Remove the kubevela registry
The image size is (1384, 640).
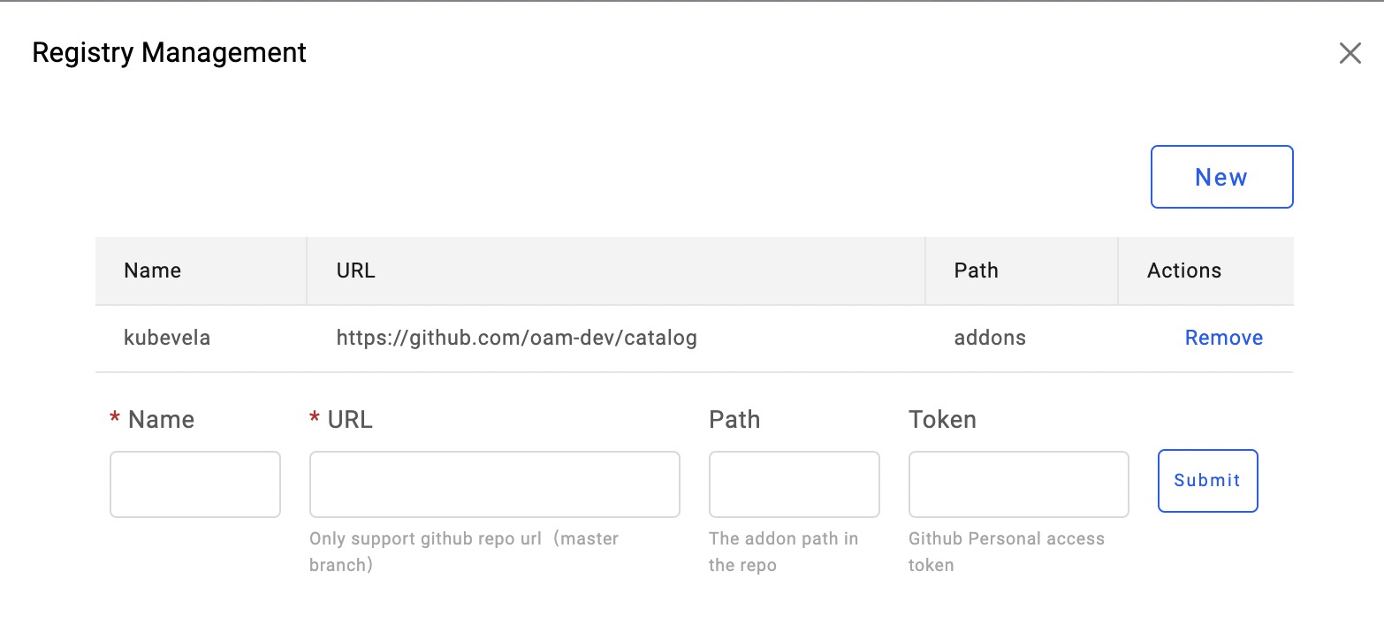(x=1223, y=338)
